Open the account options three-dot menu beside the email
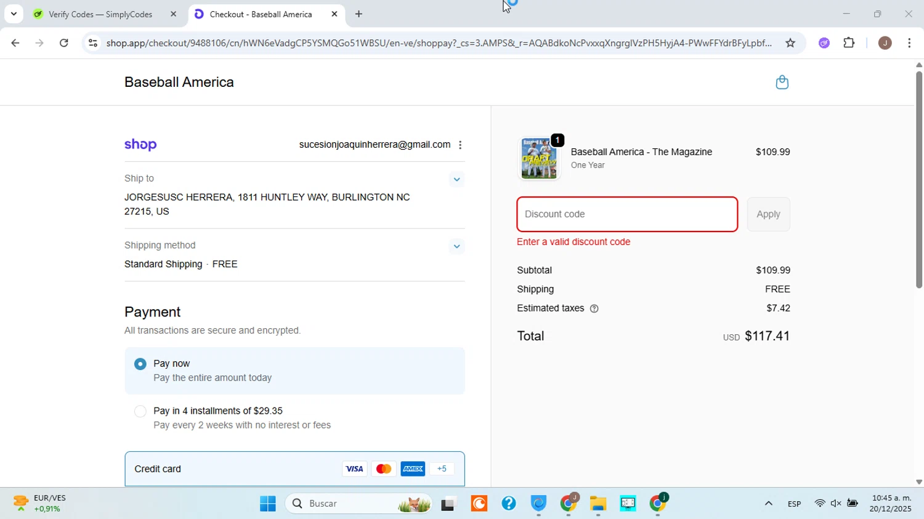 pyautogui.click(x=460, y=145)
